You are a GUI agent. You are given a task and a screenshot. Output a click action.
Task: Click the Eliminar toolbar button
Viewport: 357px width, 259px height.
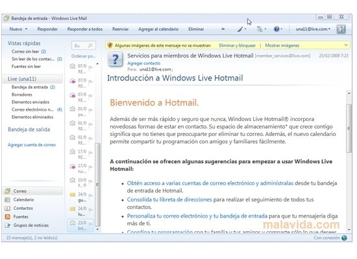[196, 29]
